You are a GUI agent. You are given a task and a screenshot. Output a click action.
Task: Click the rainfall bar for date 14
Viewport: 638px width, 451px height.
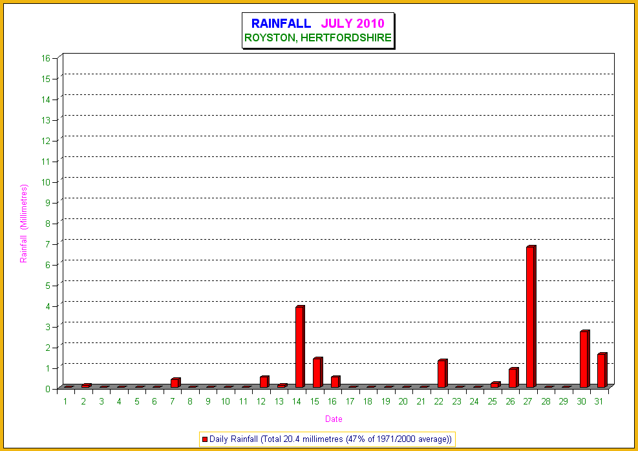[301, 346]
